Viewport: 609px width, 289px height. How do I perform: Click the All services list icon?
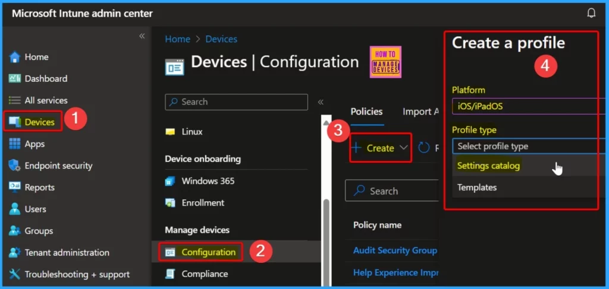click(14, 100)
